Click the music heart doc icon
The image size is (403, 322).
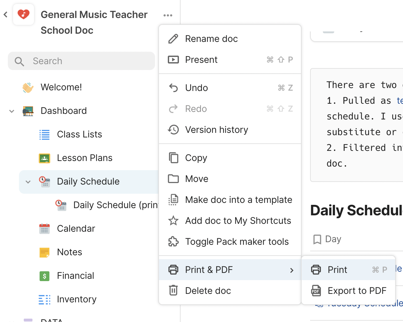point(24,15)
